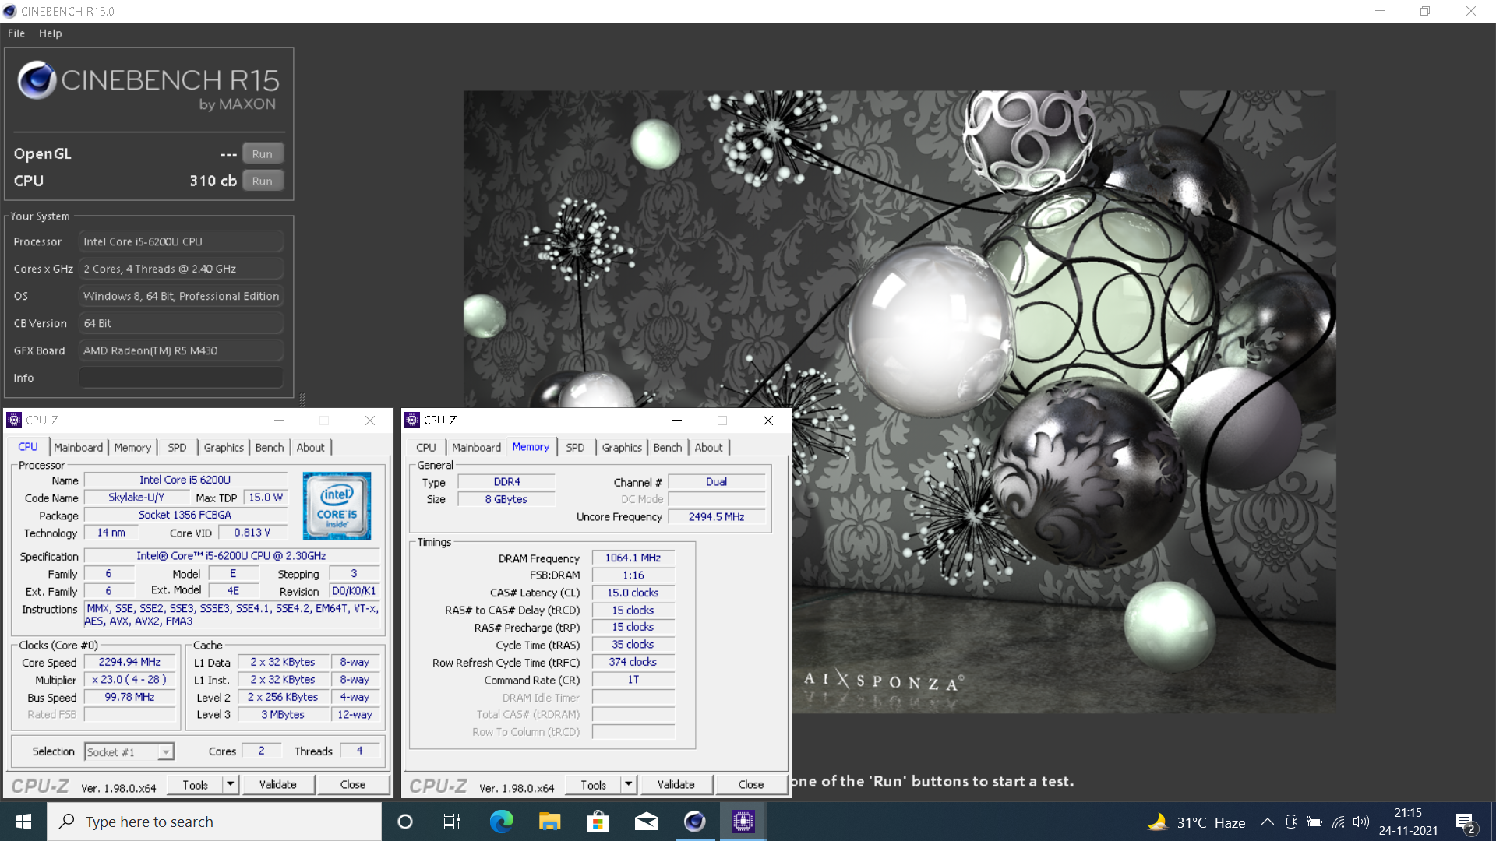This screenshot has width=1496, height=841.
Task: Click CPU-Z title icon in left window
Action: pyautogui.click(x=14, y=420)
